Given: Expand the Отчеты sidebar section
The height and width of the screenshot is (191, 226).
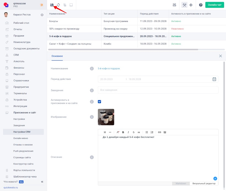Looking at the screenshot, I should pyautogui.click(x=18, y=29).
